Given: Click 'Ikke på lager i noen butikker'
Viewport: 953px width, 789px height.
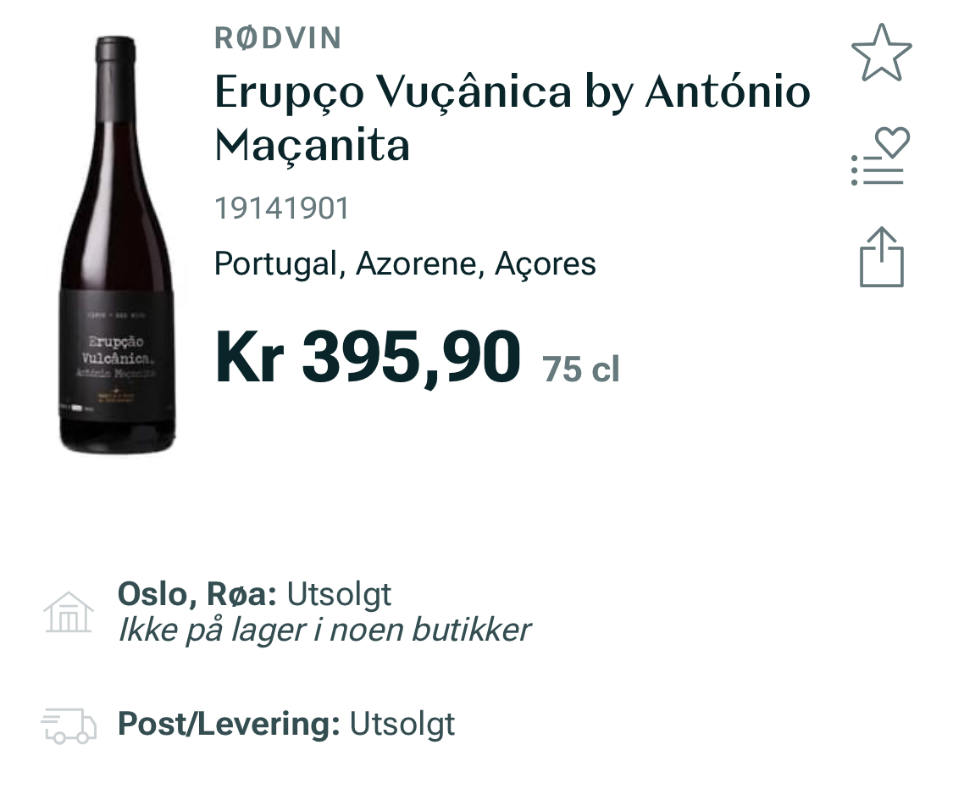Looking at the screenshot, I should point(324,630).
